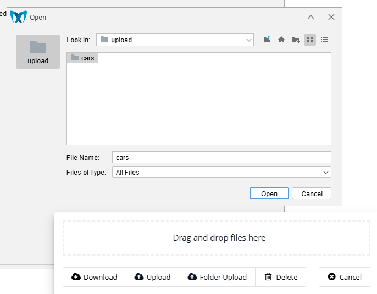377x294 pixels.
Task: Click the drag and drop files area
Action: [219, 238]
